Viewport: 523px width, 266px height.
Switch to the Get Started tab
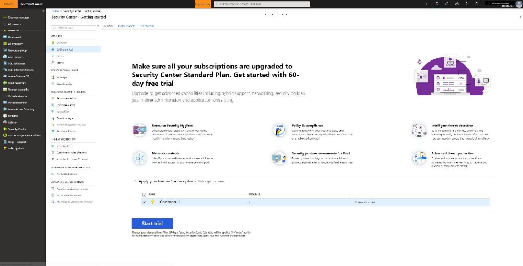(147, 26)
